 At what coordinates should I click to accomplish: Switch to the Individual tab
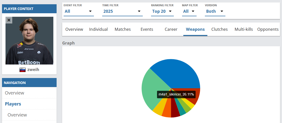coord(98,29)
